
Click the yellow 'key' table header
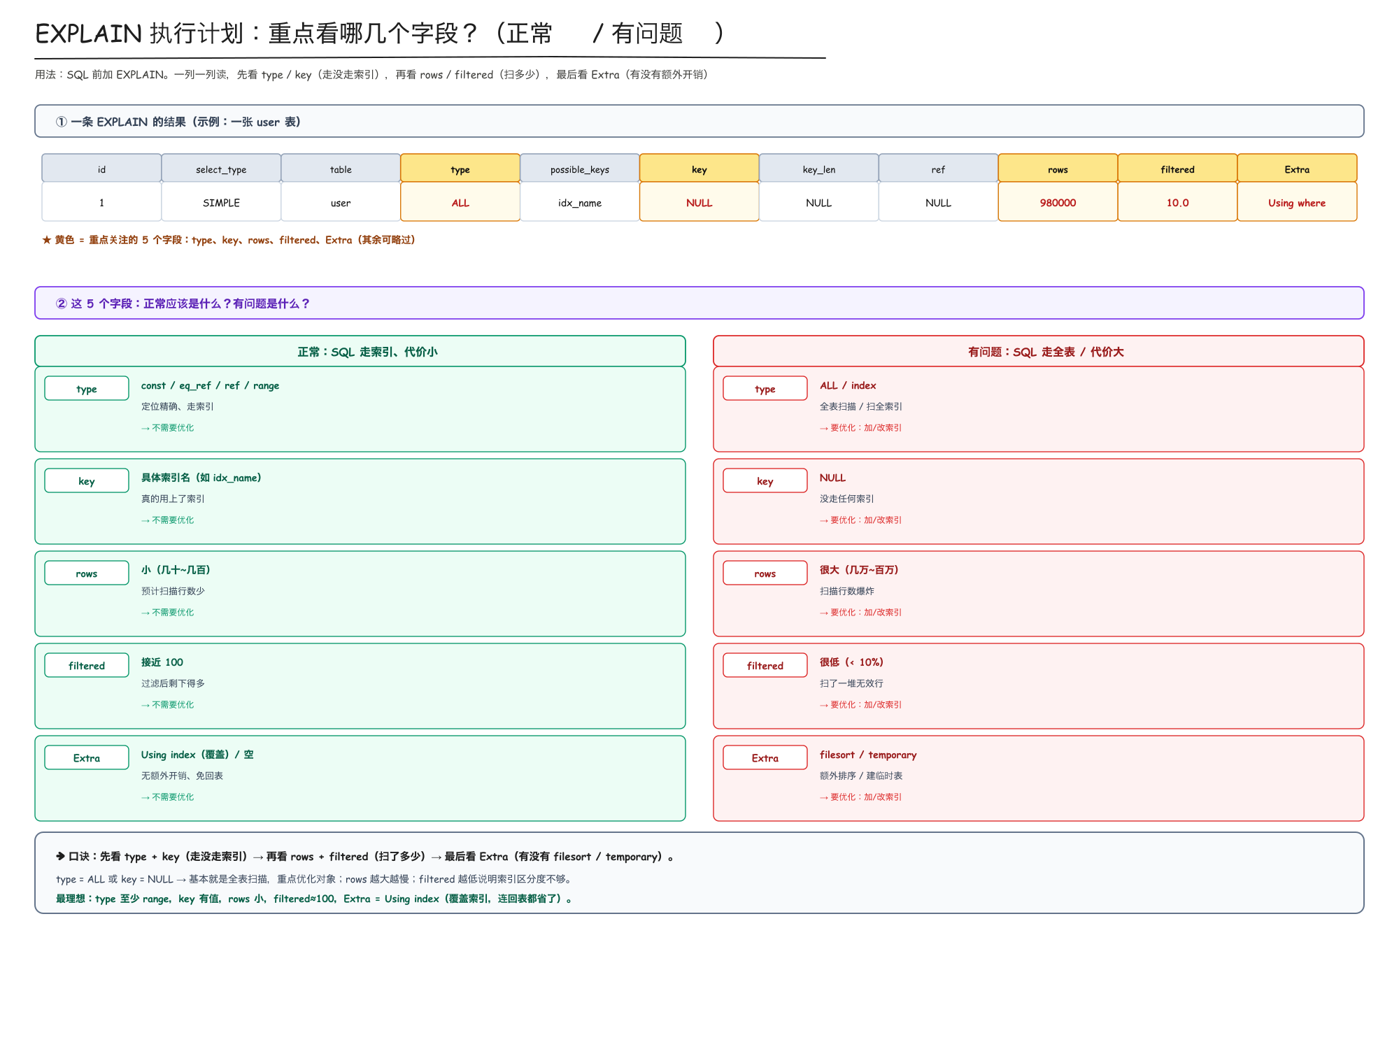click(x=699, y=169)
